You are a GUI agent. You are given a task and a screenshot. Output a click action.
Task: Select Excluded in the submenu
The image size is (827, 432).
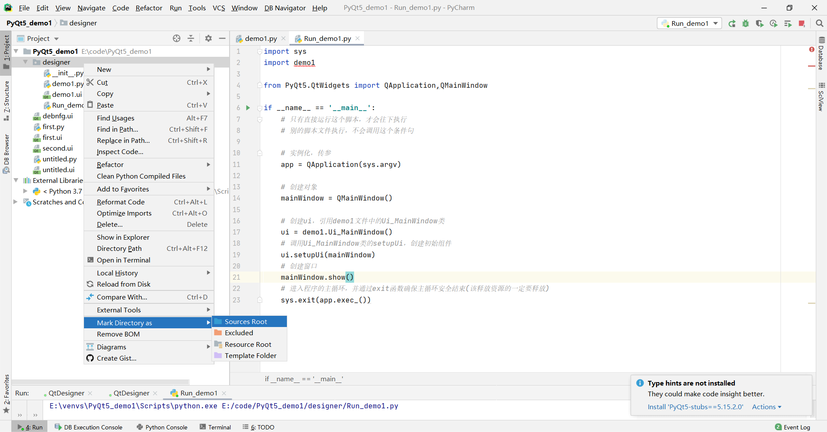(x=249, y=333)
